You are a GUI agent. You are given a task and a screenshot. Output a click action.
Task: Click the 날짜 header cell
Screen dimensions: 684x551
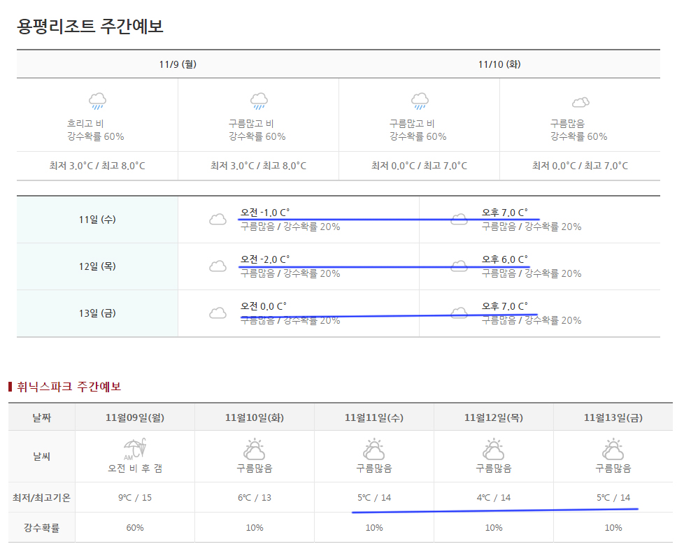click(x=42, y=417)
